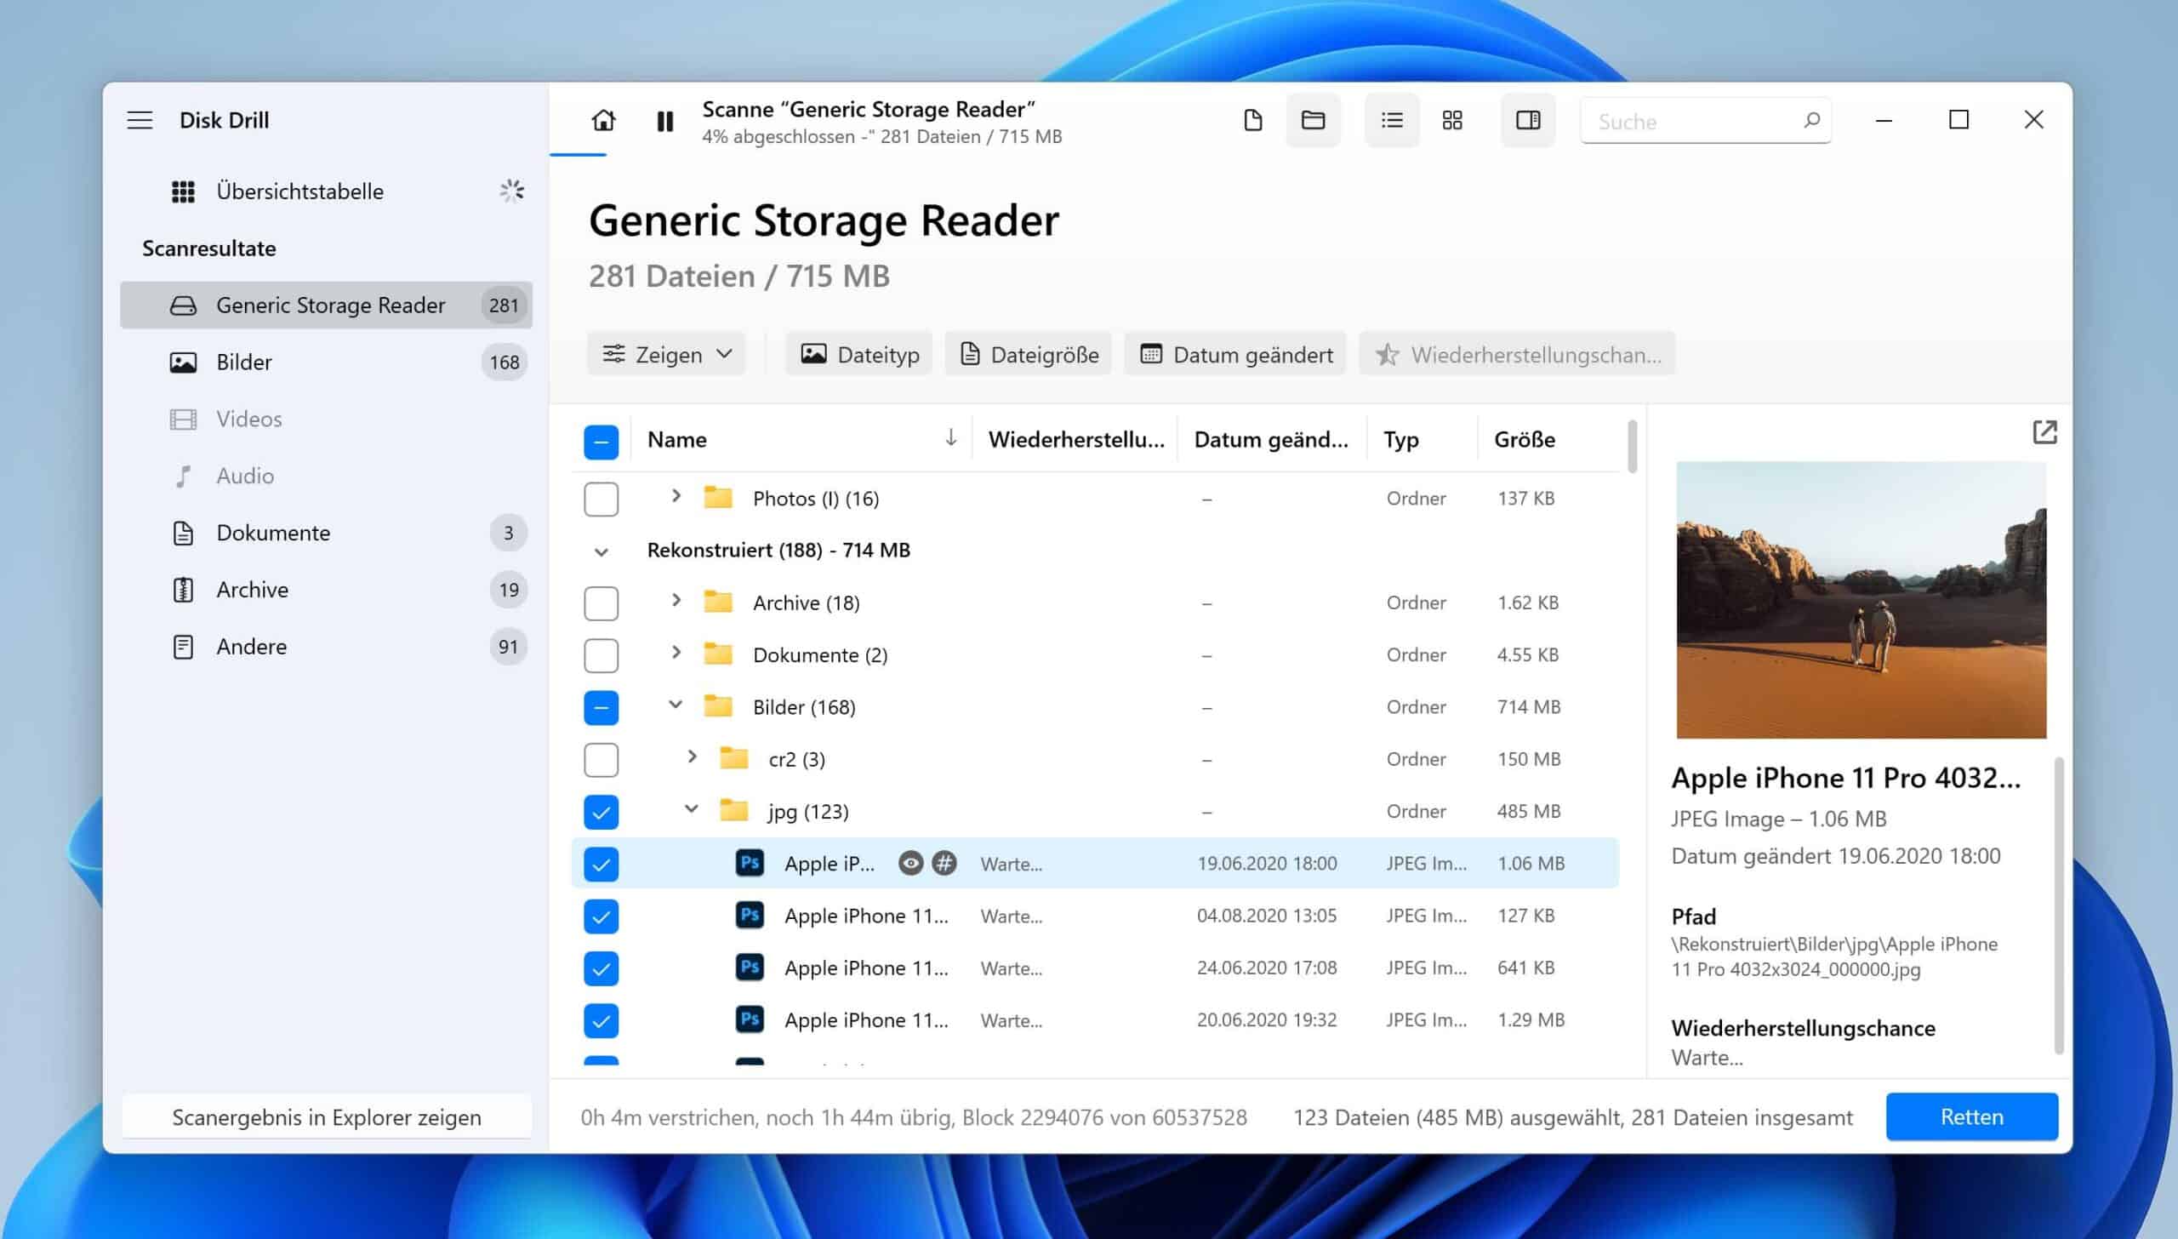Click the Suche search field
This screenshot has height=1239, width=2178.
[1706, 121]
